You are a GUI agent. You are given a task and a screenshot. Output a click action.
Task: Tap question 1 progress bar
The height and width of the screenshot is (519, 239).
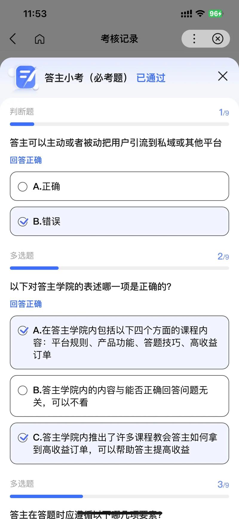(119, 124)
